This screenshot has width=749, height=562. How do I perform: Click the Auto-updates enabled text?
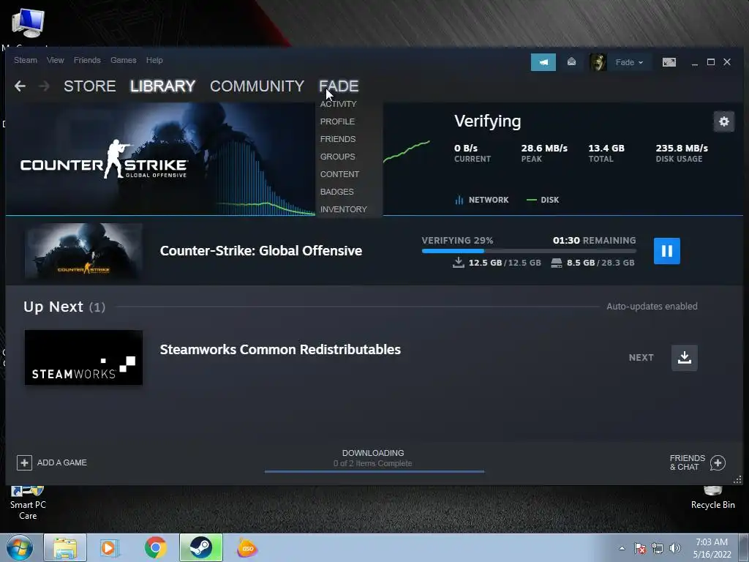click(652, 307)
